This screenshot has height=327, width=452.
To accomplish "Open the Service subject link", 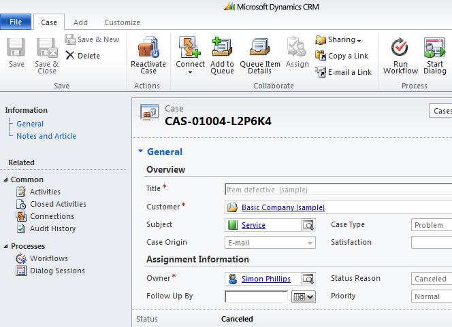I will (253, 225).
